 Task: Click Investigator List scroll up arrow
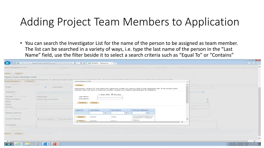tap(187, 85)
